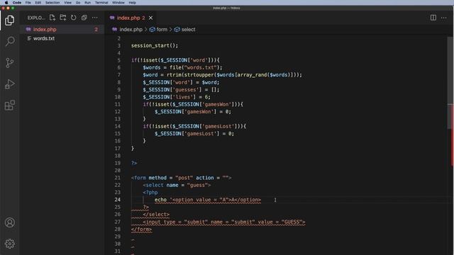Open the Accounts menu icon
The height and width of the screenshot is (255, 454).
click(9, 222)
